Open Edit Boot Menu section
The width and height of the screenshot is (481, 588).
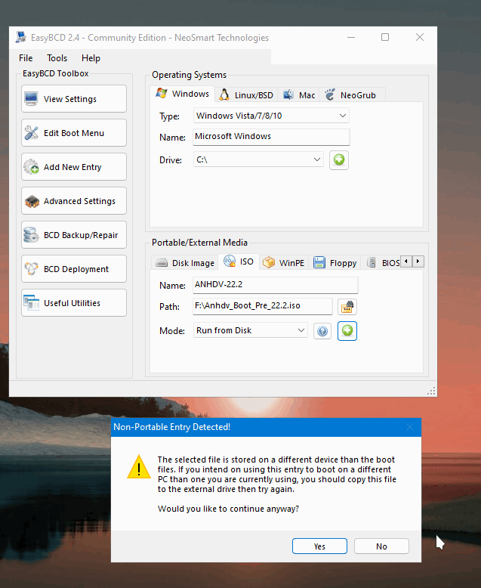click(x=74, y=133)
